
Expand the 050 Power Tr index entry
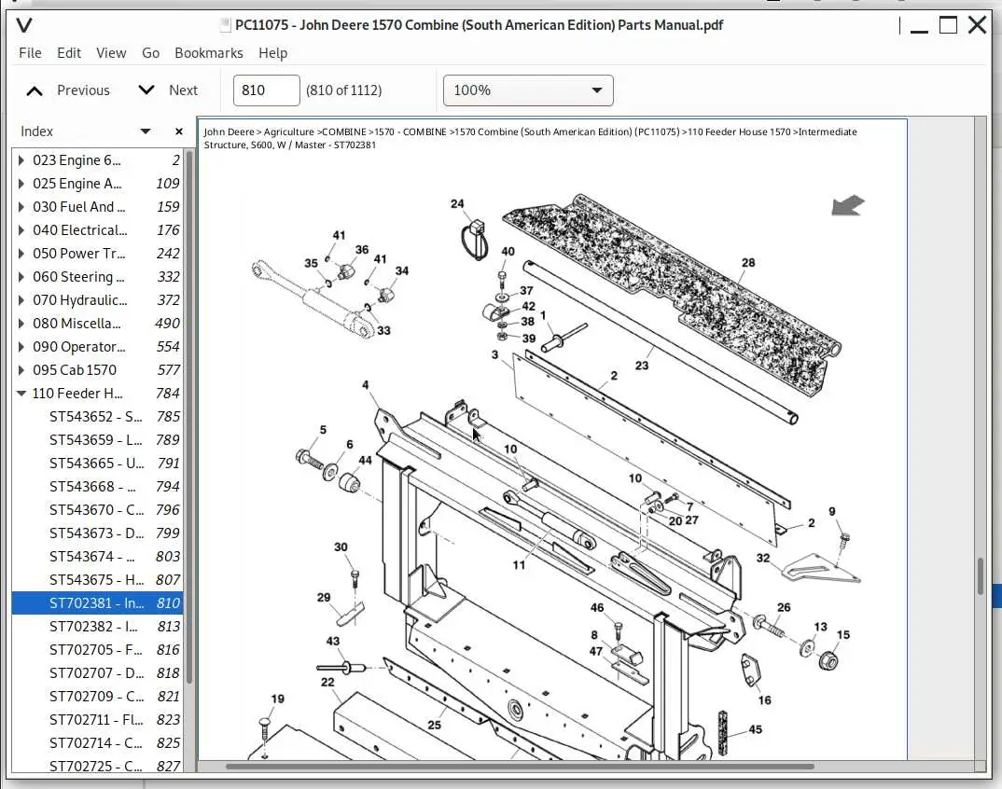click(21, 253)
